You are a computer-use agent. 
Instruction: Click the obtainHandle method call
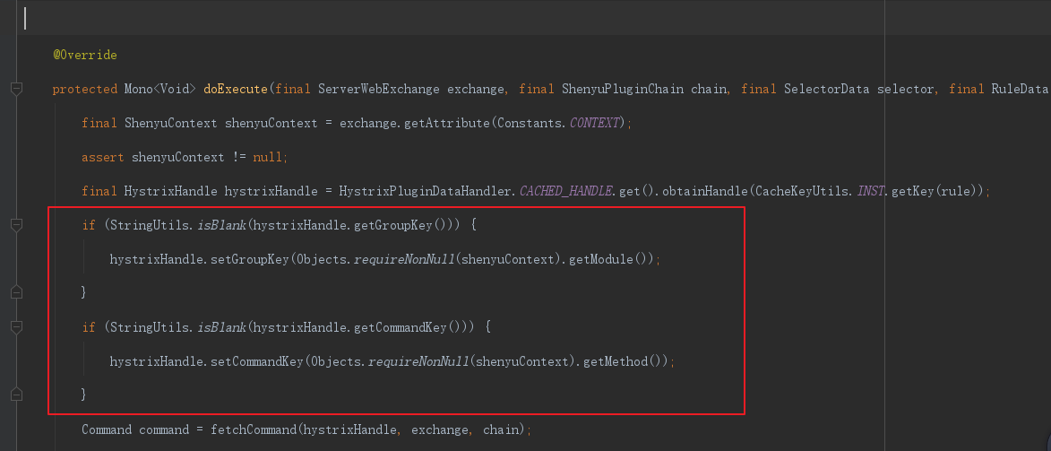(705, 191)
